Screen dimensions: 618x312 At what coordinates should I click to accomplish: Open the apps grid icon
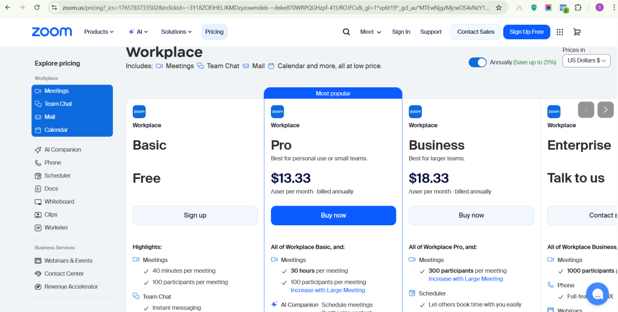(559, 32)
